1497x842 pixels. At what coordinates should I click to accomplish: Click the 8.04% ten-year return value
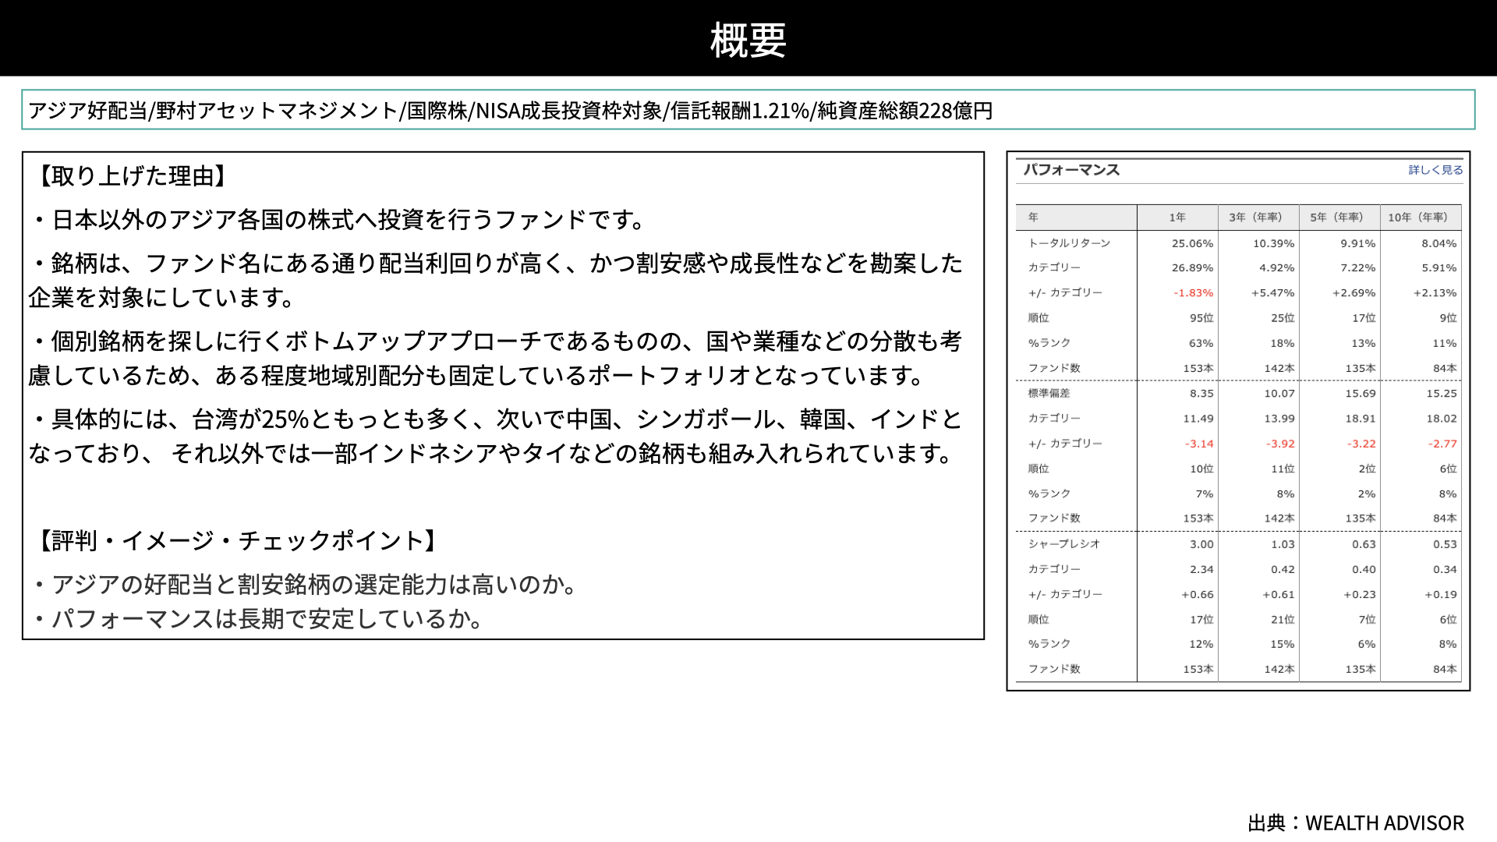(x=1439, y=243)
